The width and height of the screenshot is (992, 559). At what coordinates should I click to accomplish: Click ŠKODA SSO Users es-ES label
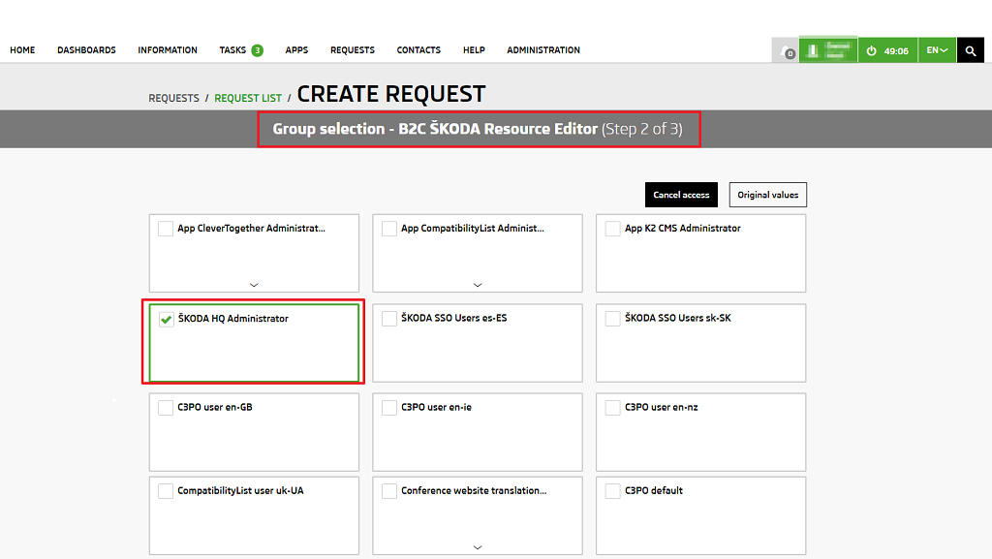(454, 318)
